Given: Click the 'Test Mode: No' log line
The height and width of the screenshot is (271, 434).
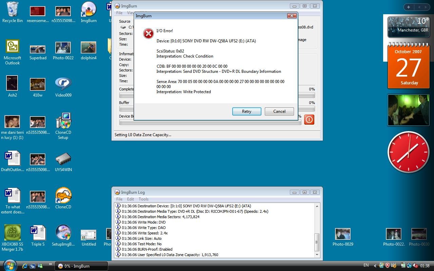Looking at the screenshot, I should [142, 244].
